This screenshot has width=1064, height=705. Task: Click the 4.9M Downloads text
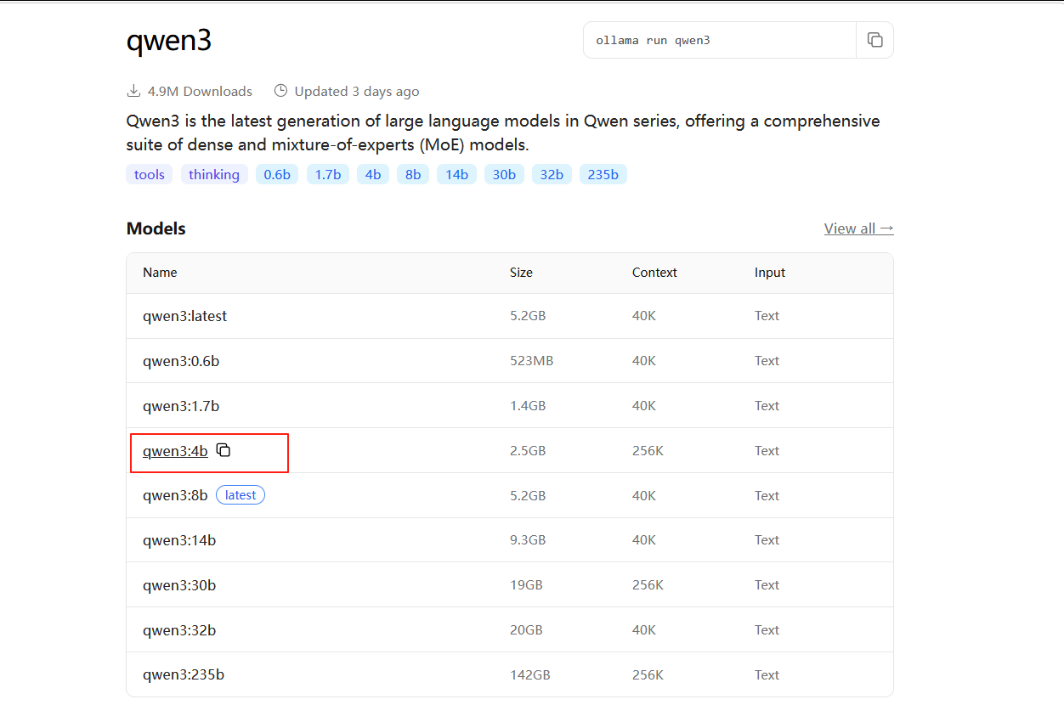[200, 91]
